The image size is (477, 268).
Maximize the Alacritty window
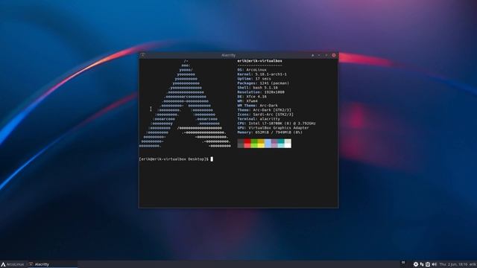coord(326,55)
